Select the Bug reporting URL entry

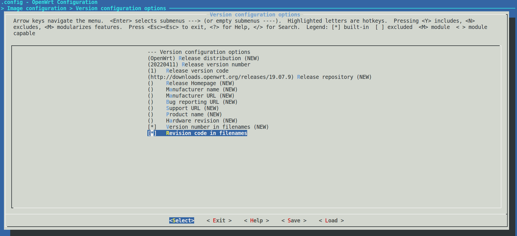click(x=193, y=102)
